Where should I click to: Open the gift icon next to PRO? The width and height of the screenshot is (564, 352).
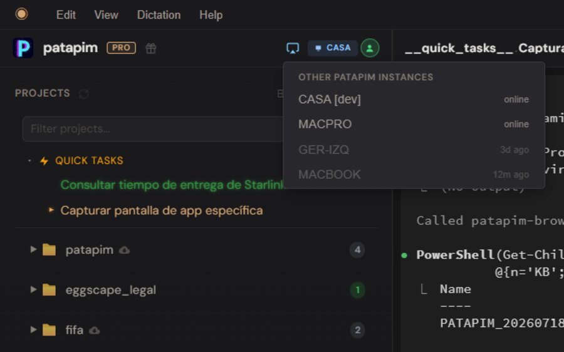pos(150,48)
